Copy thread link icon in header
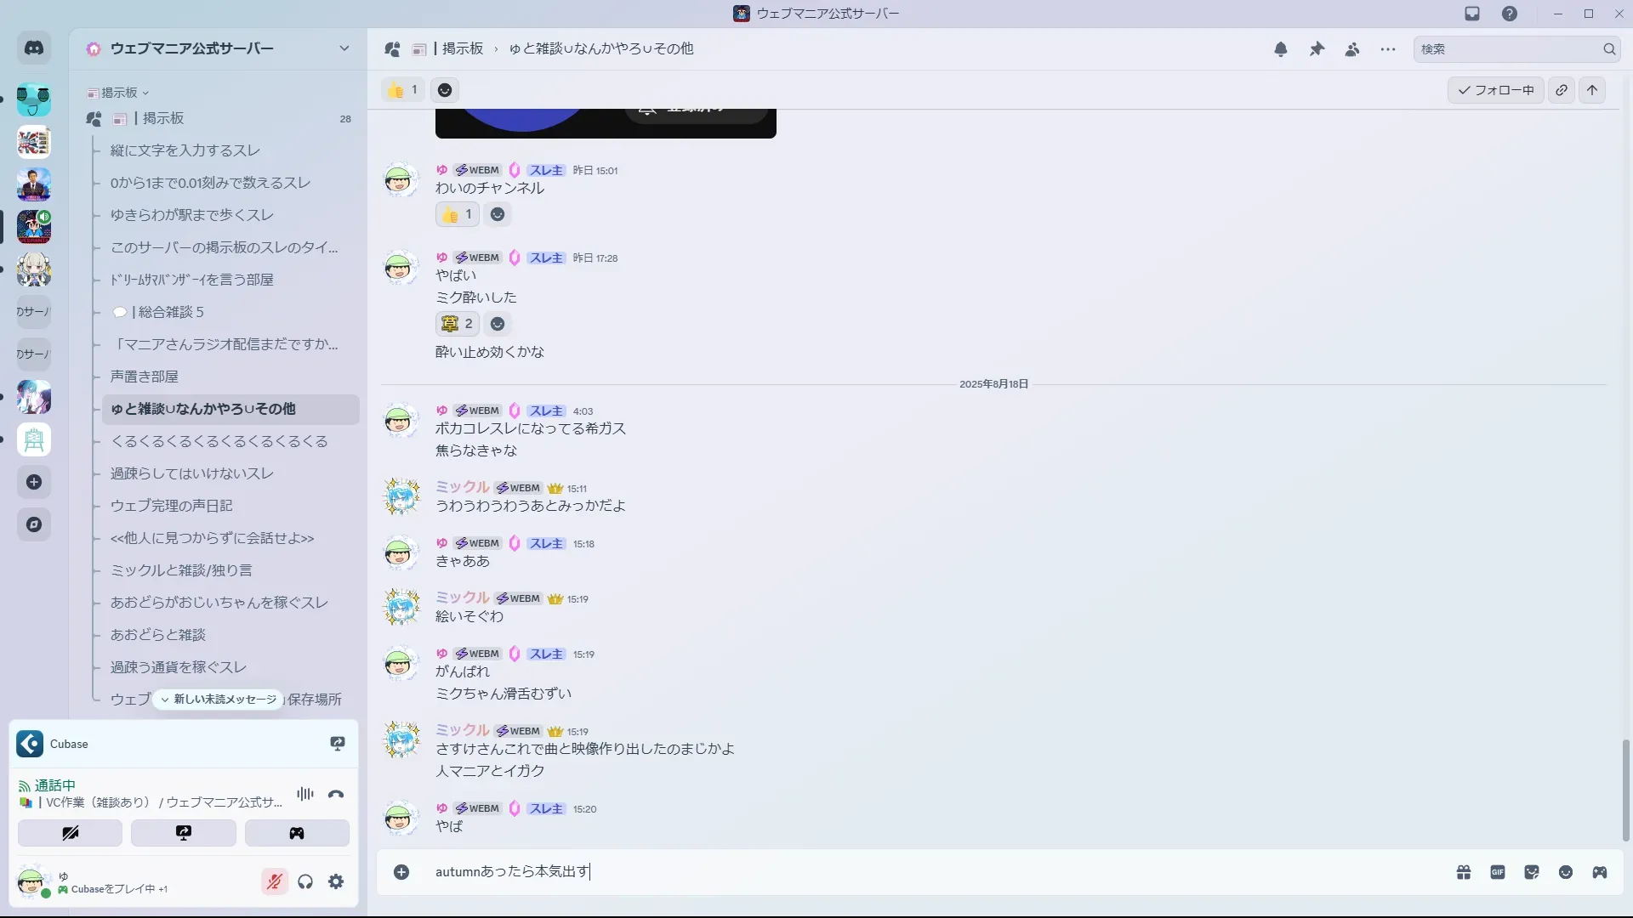The image size is (1633, 918). 1562,90
